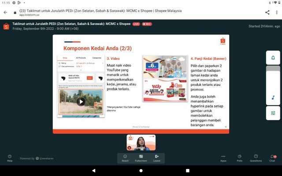Open the Apps menu
282x176 pixels.
(223, 158)
